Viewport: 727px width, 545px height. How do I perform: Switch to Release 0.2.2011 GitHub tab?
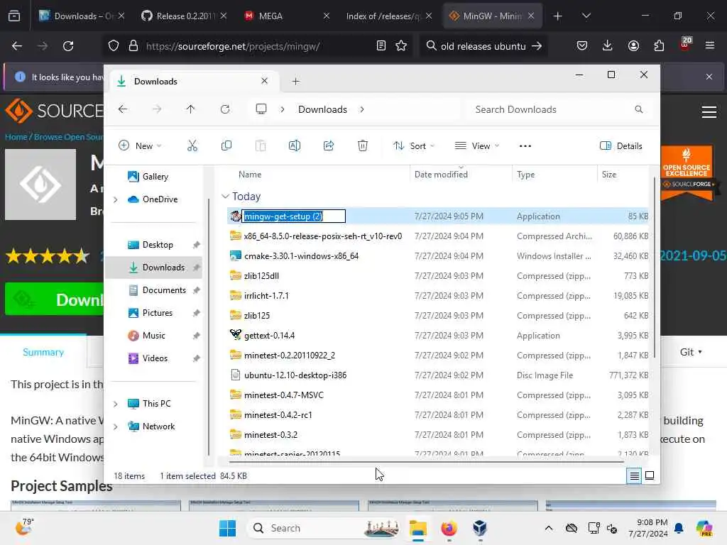pos(185,16)
